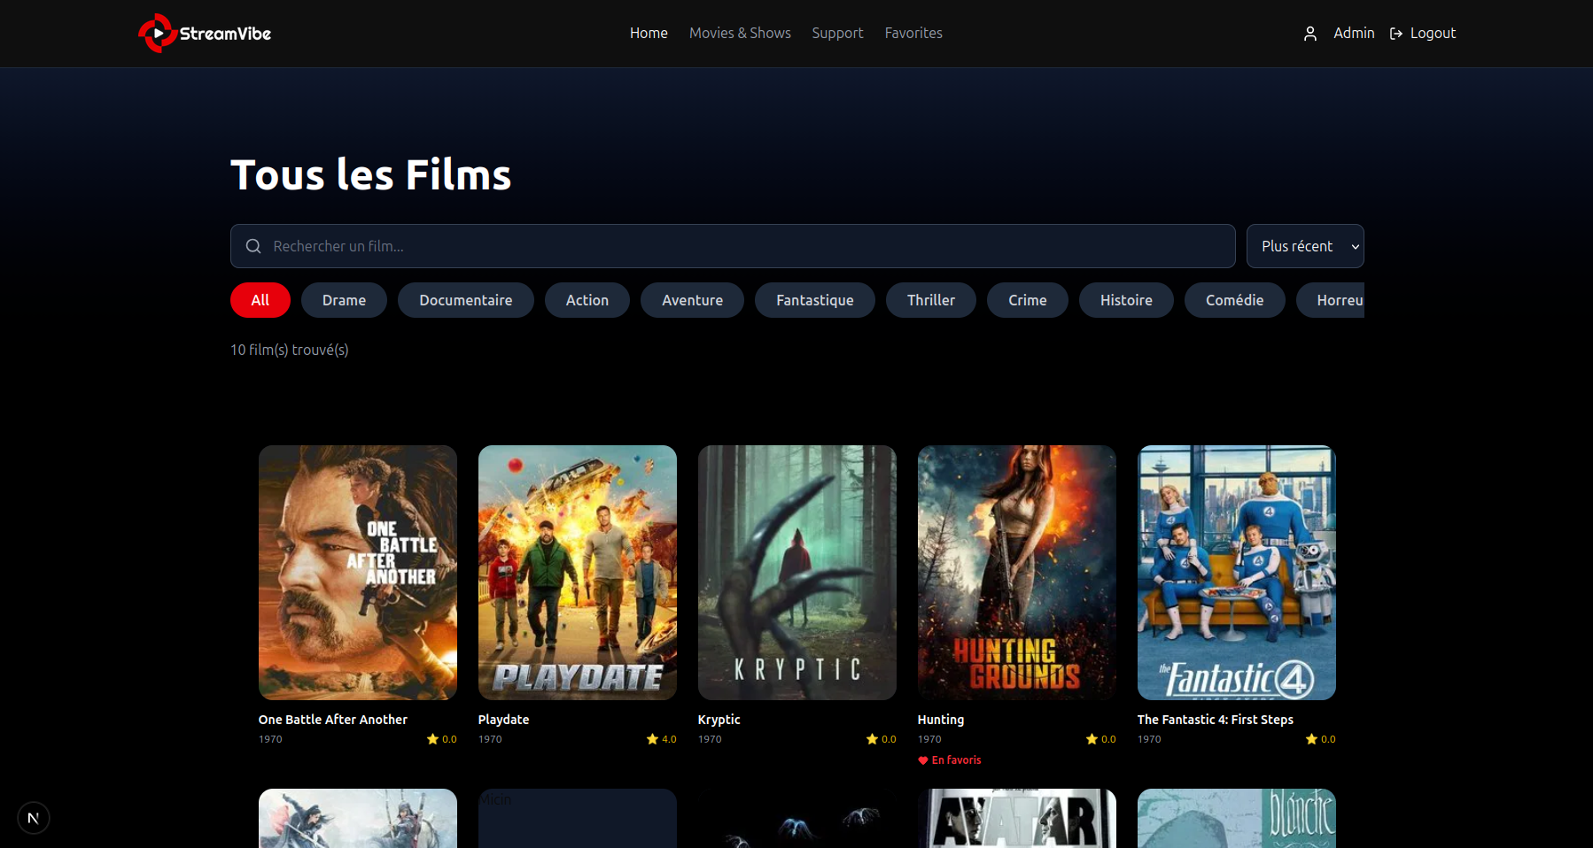Select the All genre filter
Image resolution: width=1593 pixels, height=848 pixels.
[260, 300]
